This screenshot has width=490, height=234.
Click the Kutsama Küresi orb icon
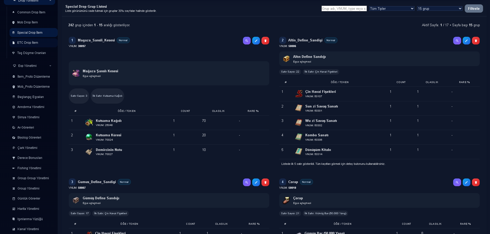click(x=89, y=137)
